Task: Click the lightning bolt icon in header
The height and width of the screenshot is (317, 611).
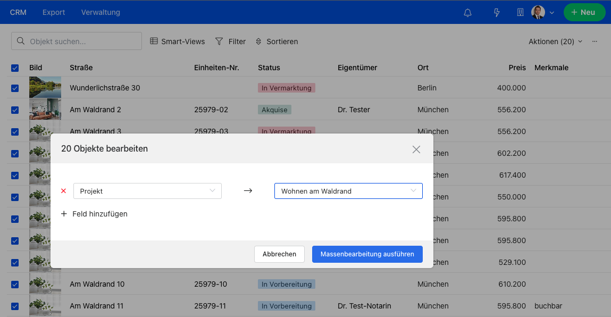Action: (x=497, y=12)
